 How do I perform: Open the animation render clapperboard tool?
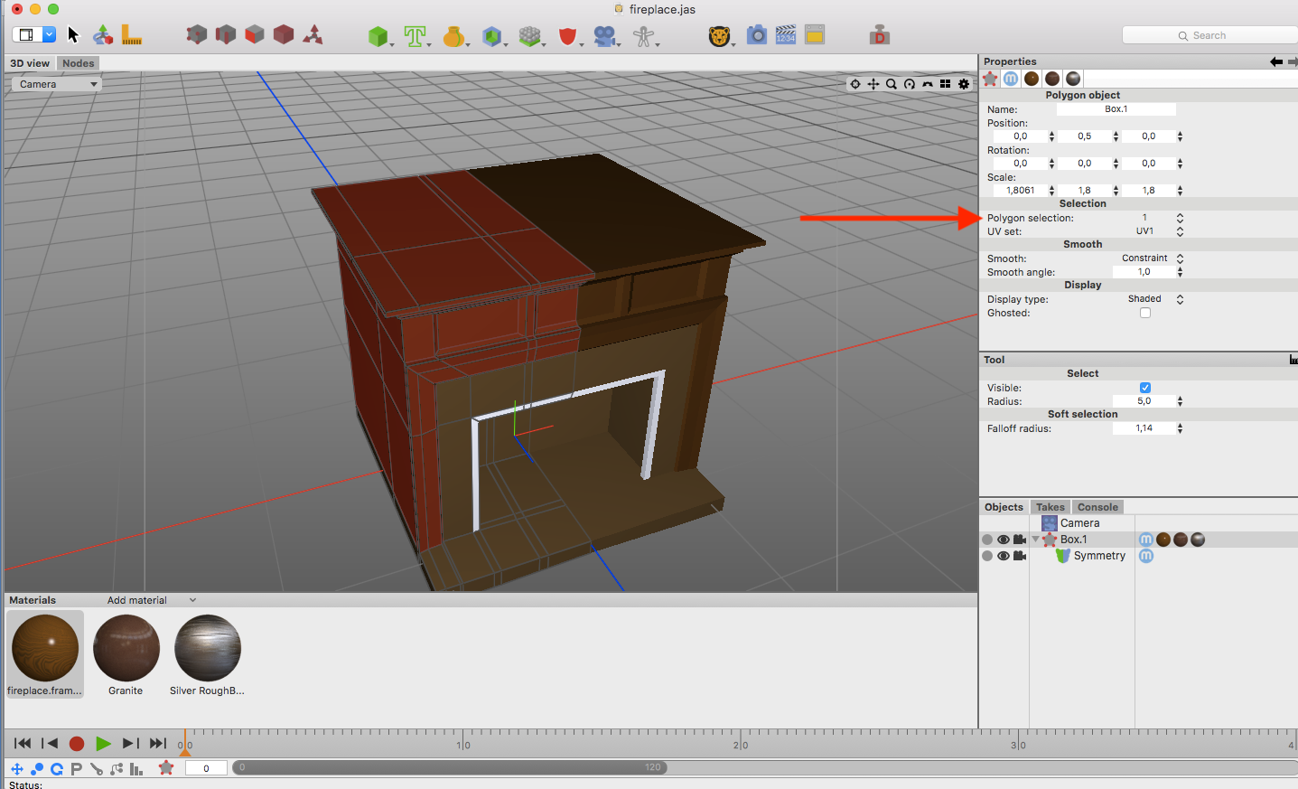point(785,35)
